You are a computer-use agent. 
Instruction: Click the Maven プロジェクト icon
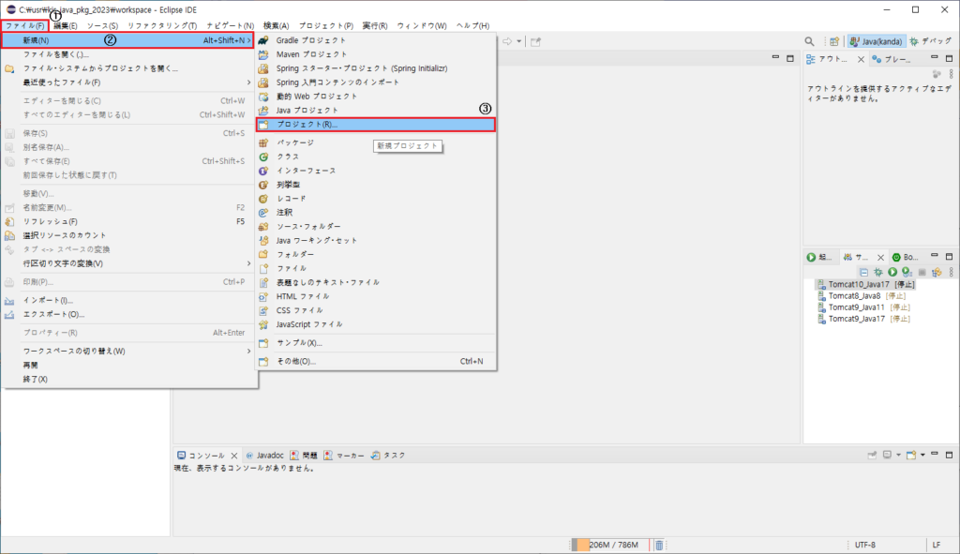click(263, 54)
